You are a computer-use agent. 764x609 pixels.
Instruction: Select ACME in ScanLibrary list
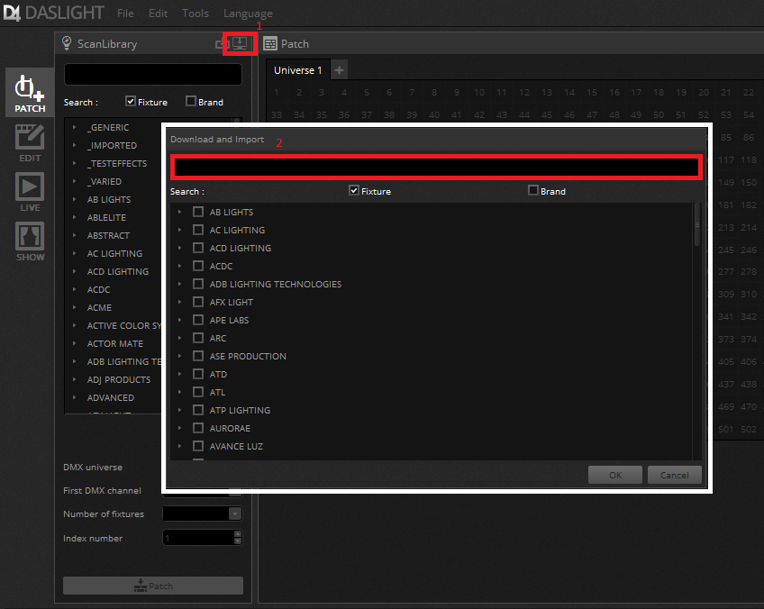(x=99, y=307)
